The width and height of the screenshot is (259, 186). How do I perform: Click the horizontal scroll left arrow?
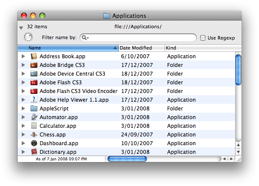224,159
